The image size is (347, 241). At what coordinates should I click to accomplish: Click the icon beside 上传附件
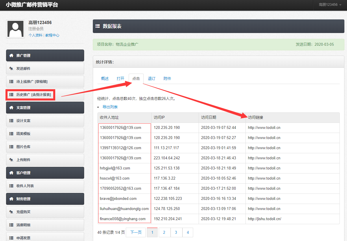click(x=11, y=160)
